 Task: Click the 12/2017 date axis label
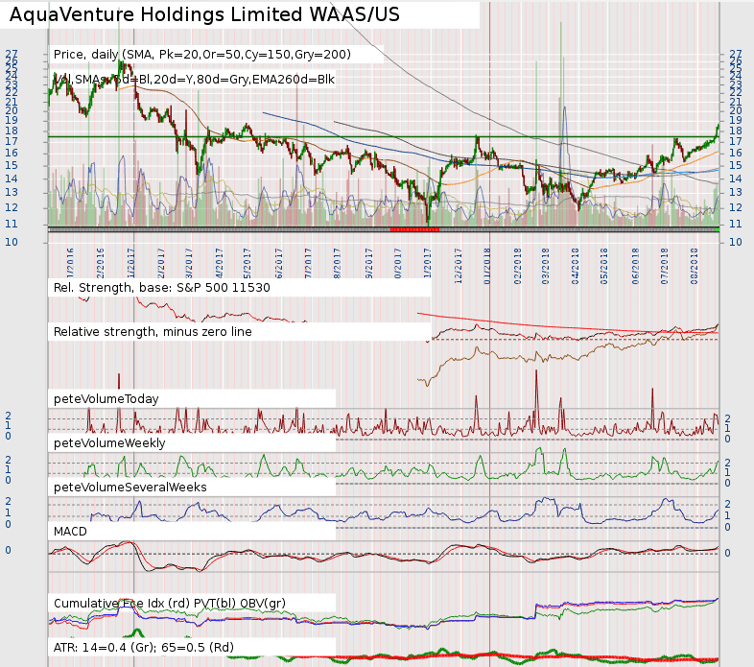click(x=458, y=266)
